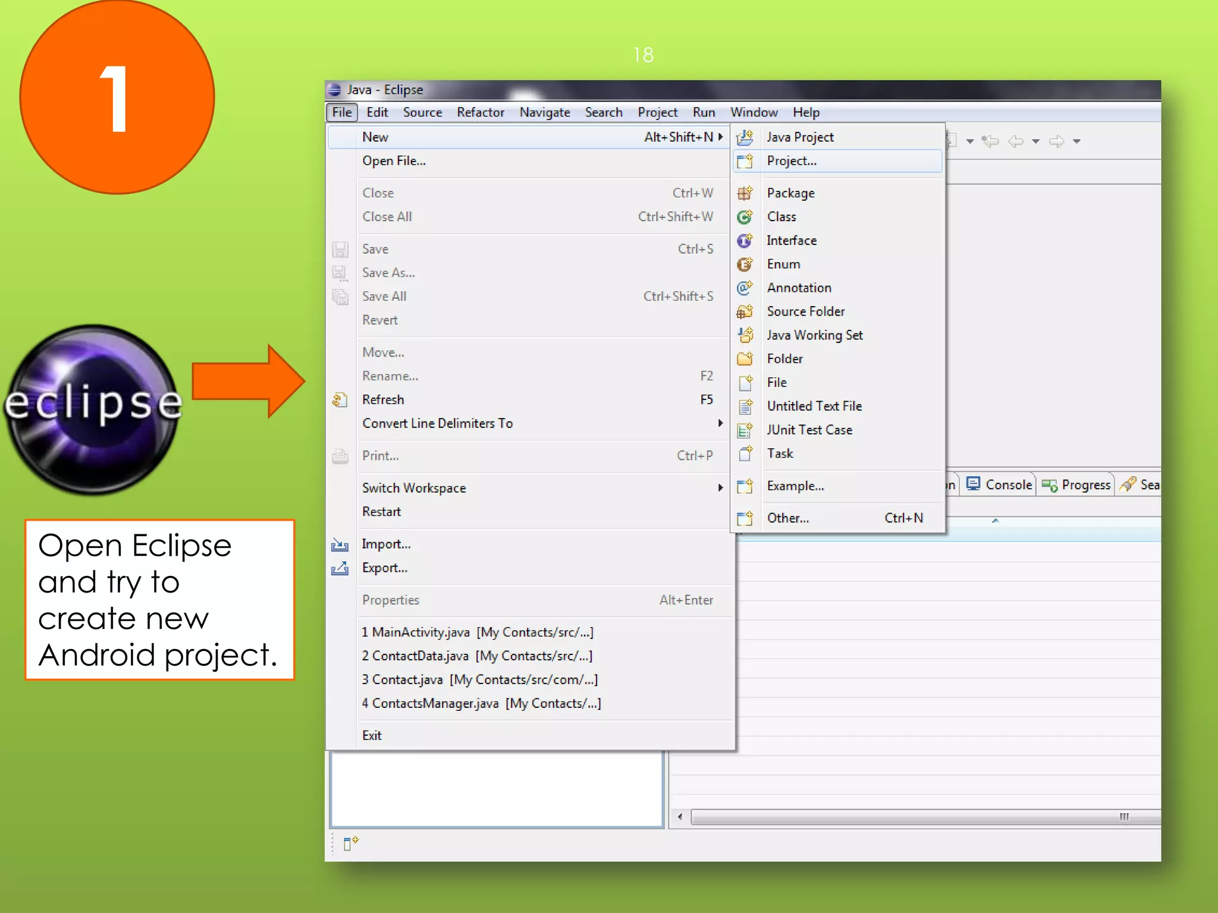Click the green Class icon
Image resolution: width=1218 pixels, height=913 pixels.
pos(745,217)
